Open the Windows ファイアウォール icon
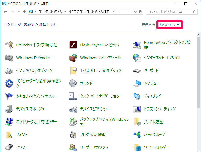Screen dimensions: 201x152 [x=73, y=58]
